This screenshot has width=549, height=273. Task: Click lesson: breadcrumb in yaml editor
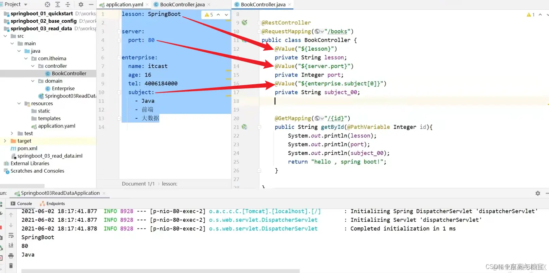coord(169,184)
